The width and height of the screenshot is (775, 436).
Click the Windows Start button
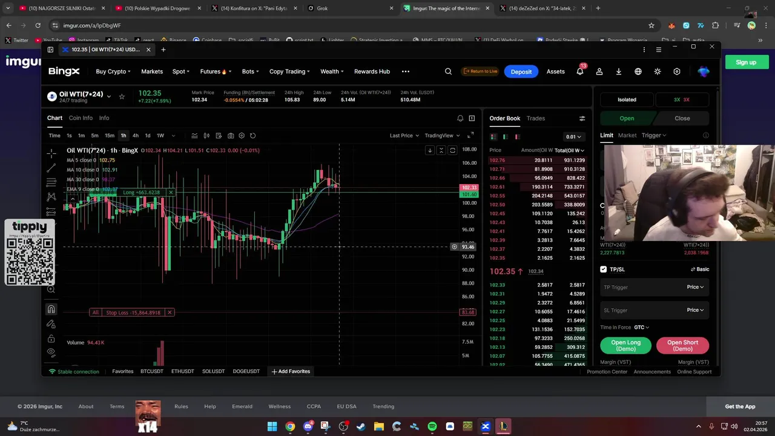coord(272,426)
